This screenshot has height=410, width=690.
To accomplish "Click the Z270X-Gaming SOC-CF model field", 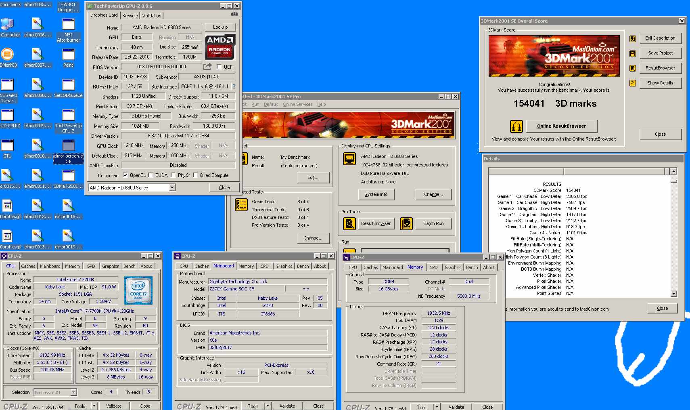I will click(246, 289).
